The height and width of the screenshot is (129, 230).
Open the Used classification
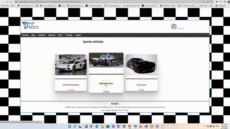pyautogui.click(x=78, y=35)
